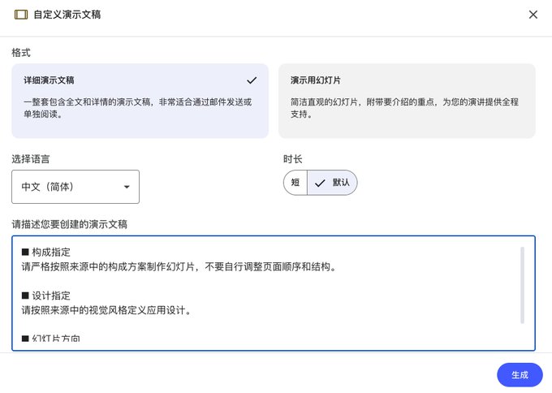Close the 自定义演示文稿 dialog
This screenshot has height=393, width=552.
(x=533, y=15)
